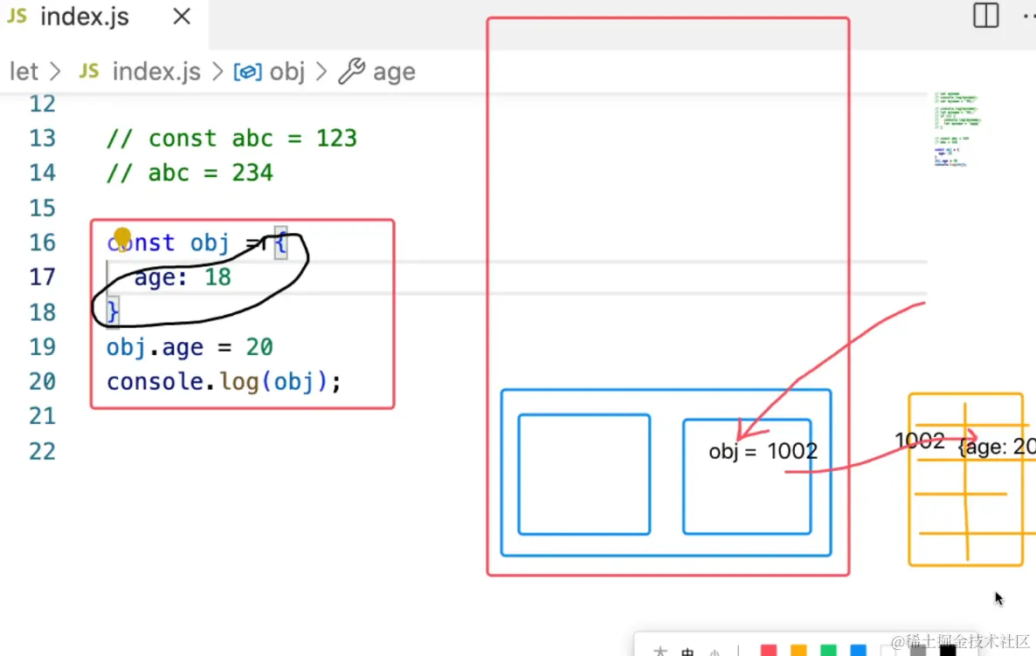Pick the blue pen color swatch
The image size is (1036, 656).
click(859, 650)
